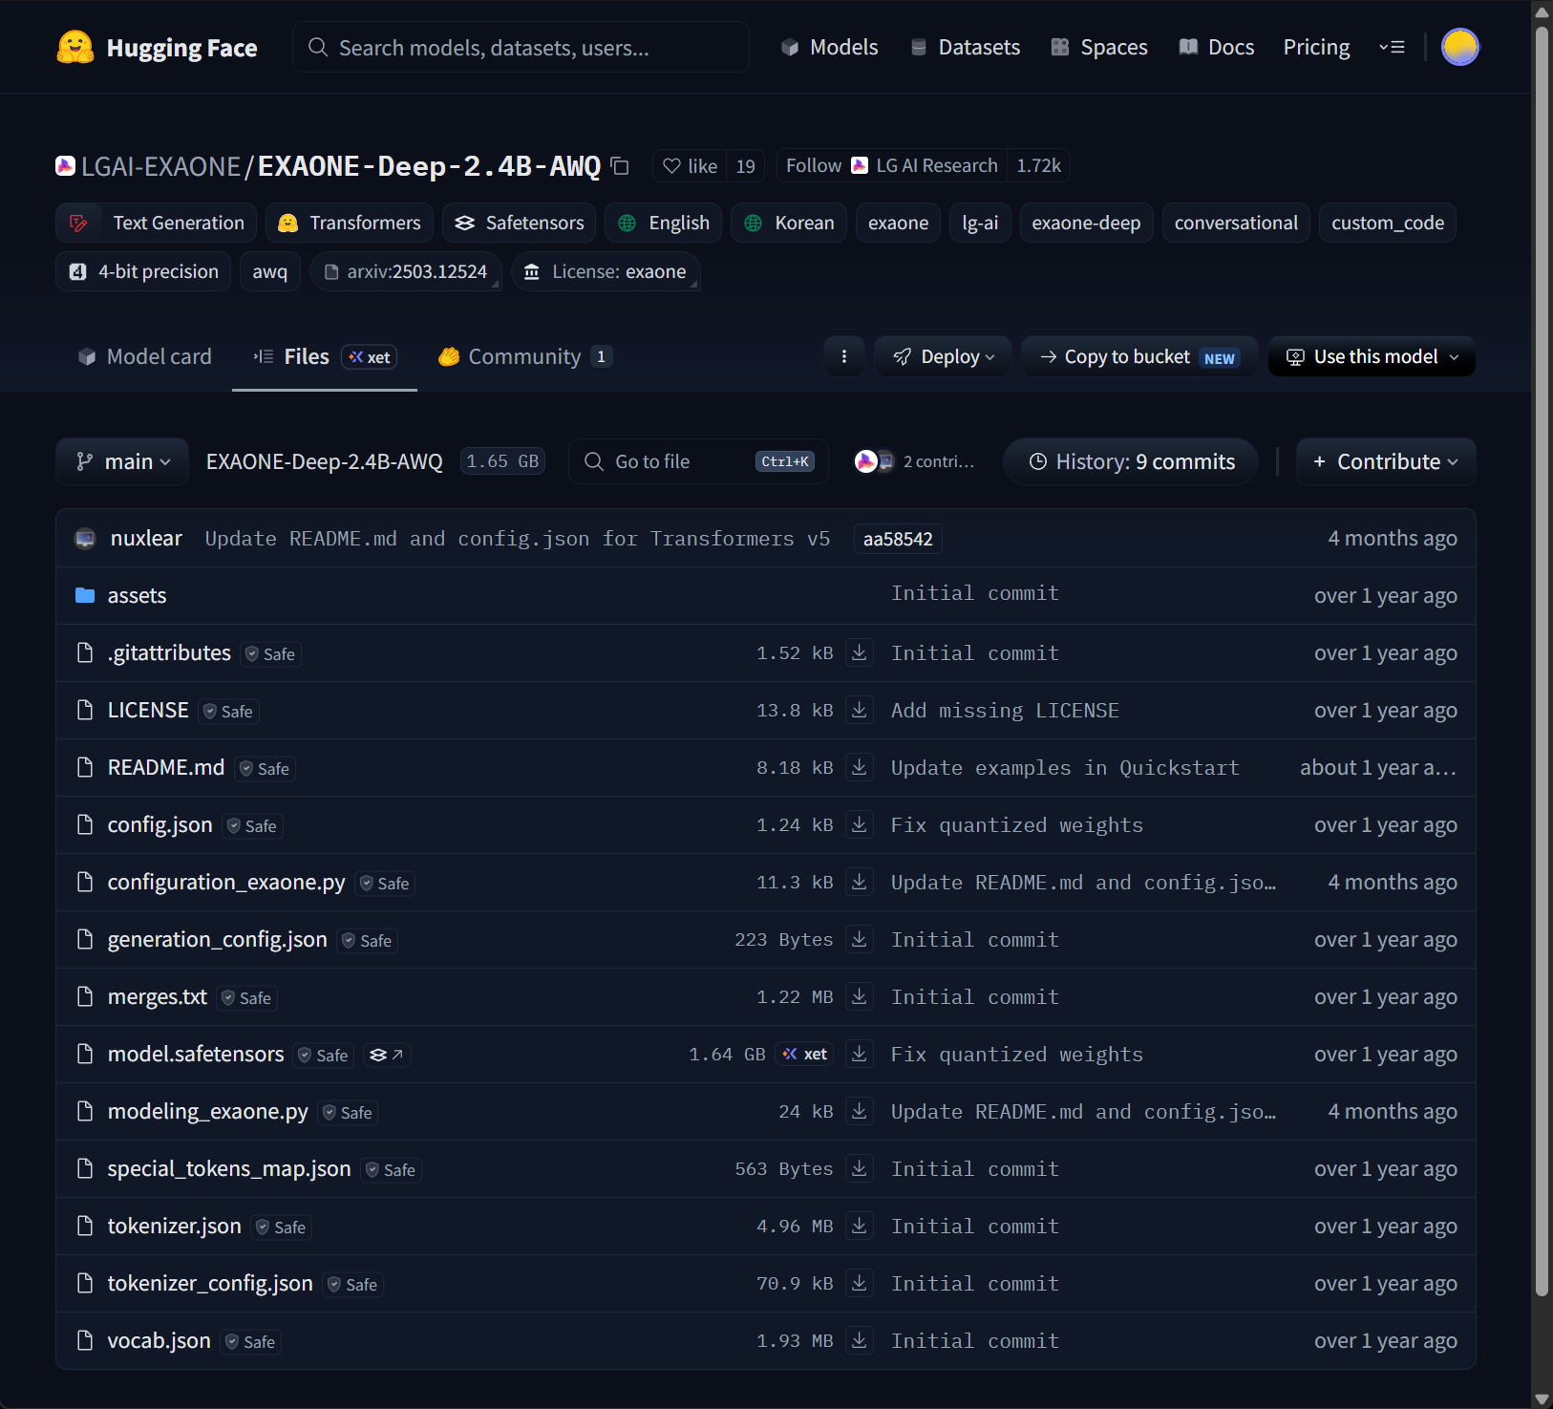Download the LICENSE file
The width and height of the screenshot is (1553, 1409).
(x=860, y=710)
